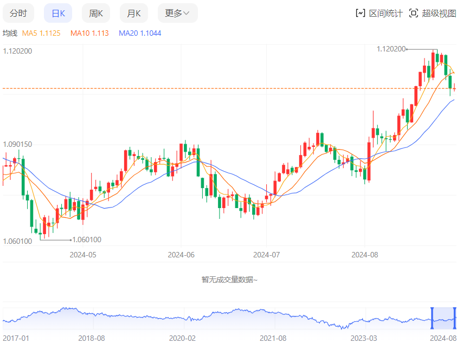463x343 pixels.
Task: Open the 超级视图 text button
Action: [439, 14]
